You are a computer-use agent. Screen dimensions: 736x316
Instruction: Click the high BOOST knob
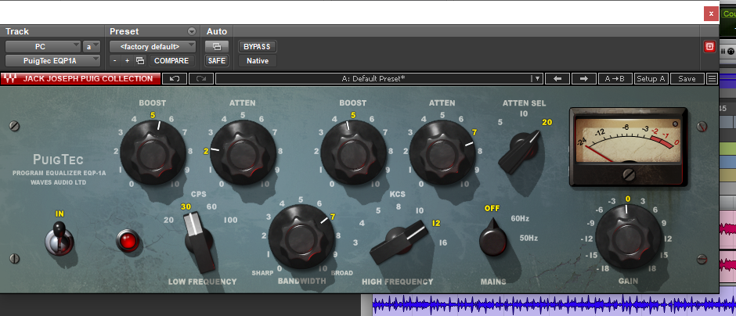pos(353,152)
